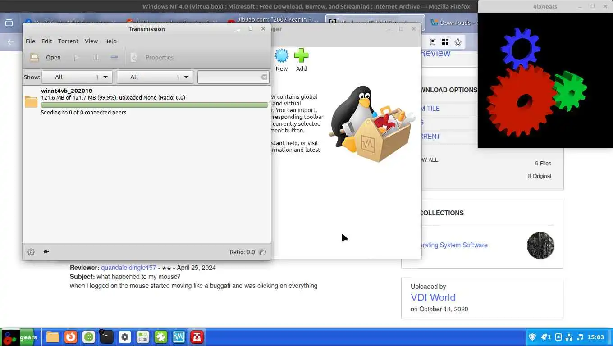
Task: Open the clock showing 15:03
Action: coord(596,337)
